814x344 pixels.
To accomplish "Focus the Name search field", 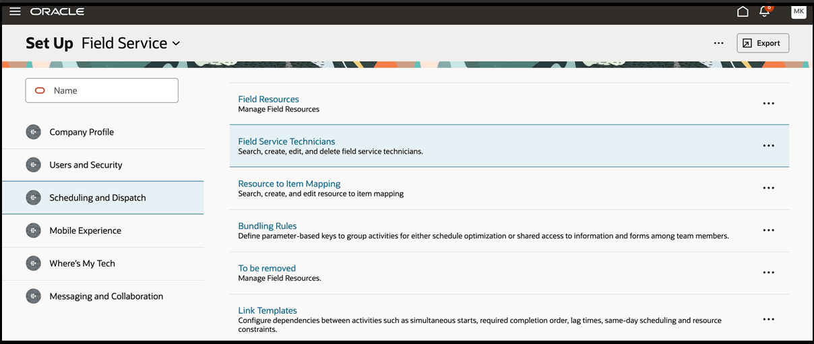I will [102, 90].
